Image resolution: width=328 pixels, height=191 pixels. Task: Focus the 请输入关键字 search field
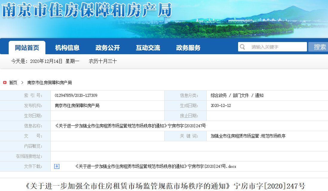click(276, 47)
